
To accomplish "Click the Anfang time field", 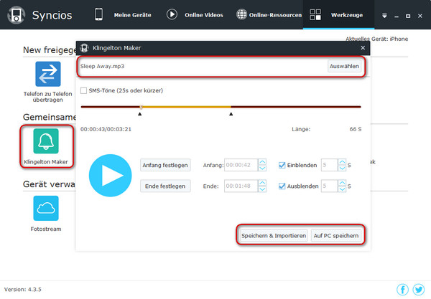I will 241,165.
